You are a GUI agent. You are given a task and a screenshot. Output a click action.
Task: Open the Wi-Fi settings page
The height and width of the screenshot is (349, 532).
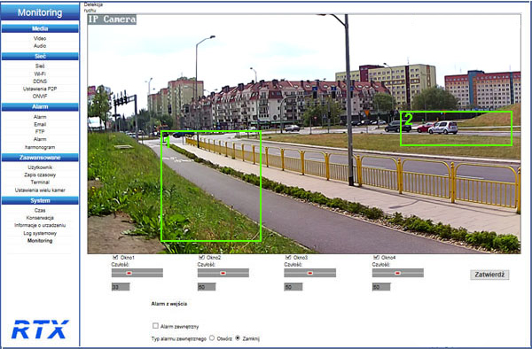[x=40, y=74]
